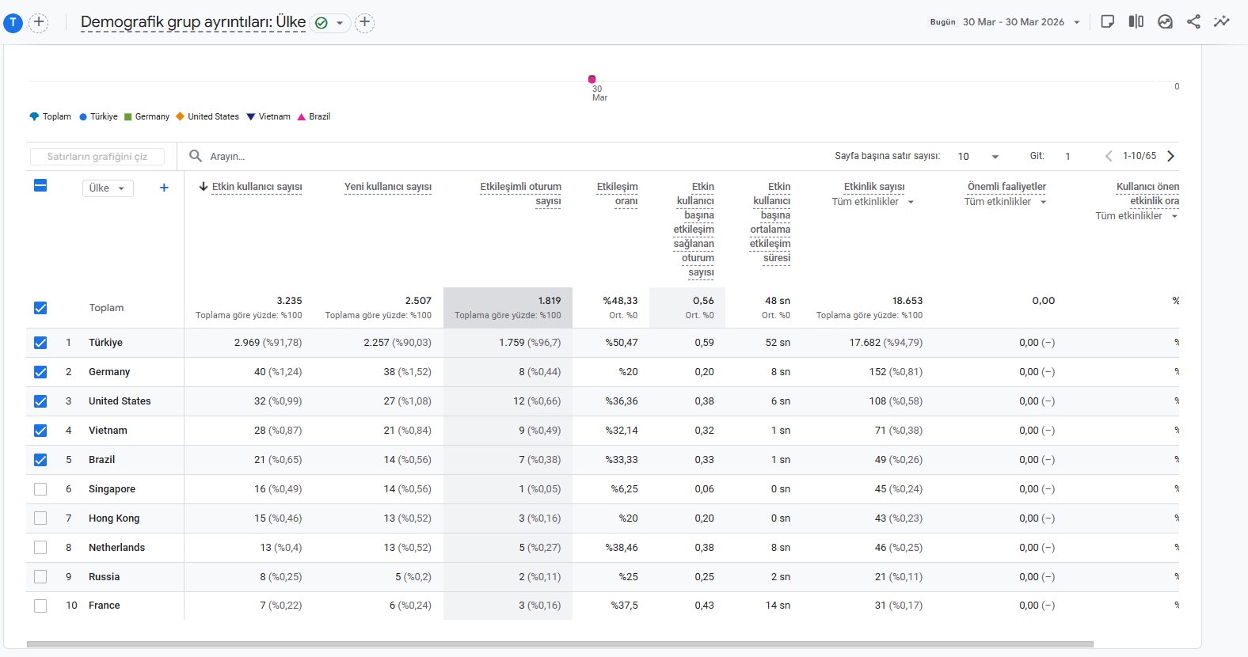Sort by Yeni kullanıcı sayısı column
The height and width of the screenshot is (657, 1248).
pyautogui.click(x=388, y=187)
